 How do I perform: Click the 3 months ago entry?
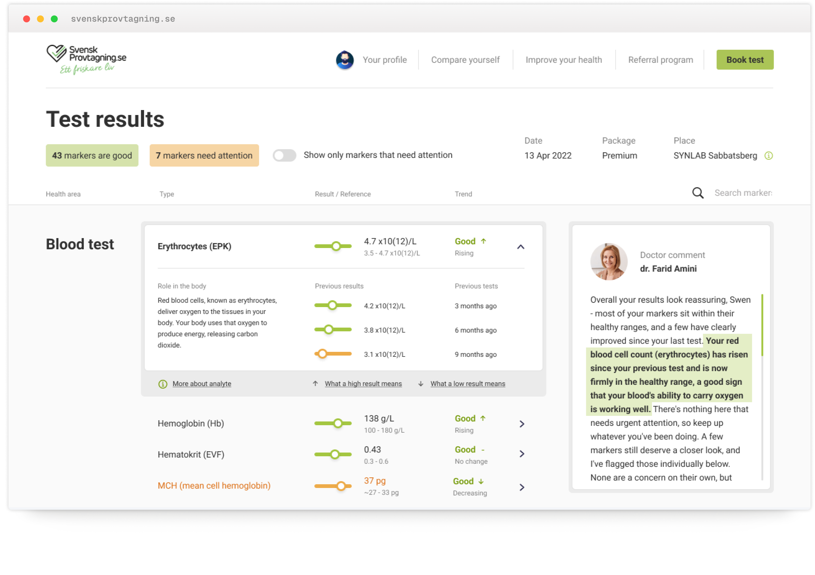476,306
